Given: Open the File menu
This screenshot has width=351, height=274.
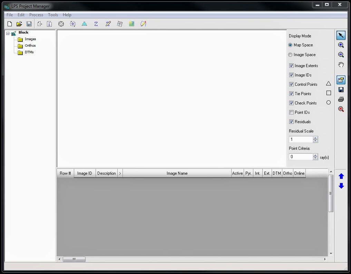Looking at the screenshot, I should [10, 15].
